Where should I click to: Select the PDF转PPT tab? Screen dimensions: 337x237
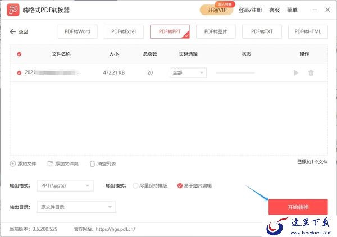(170, 31)
